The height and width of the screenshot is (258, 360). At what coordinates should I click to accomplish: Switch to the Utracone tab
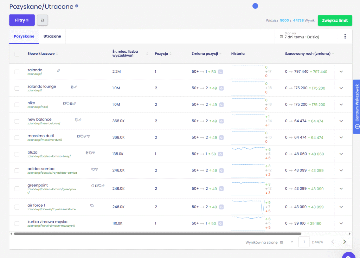pyautogui.click(x=52, y=36)
